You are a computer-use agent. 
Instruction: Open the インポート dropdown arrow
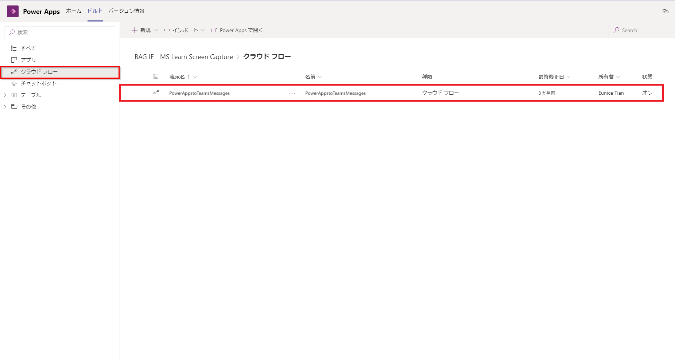coord(203,30)
